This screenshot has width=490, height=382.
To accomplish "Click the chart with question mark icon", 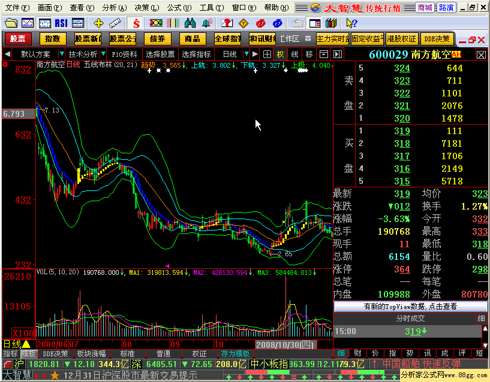I will tap(227, 23).
